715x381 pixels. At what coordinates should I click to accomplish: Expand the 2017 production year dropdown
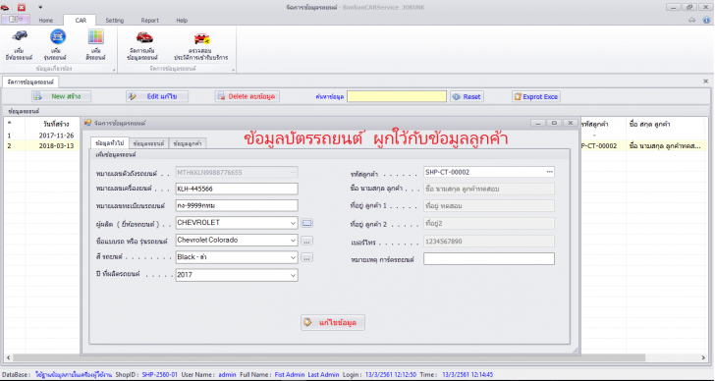pyautogui.click(x=293, y=275)
